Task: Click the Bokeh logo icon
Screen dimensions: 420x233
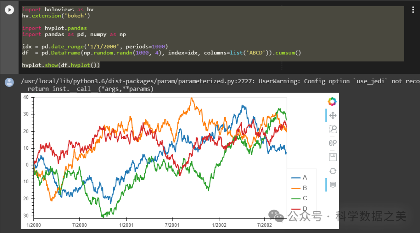Action: pos(332,102)
